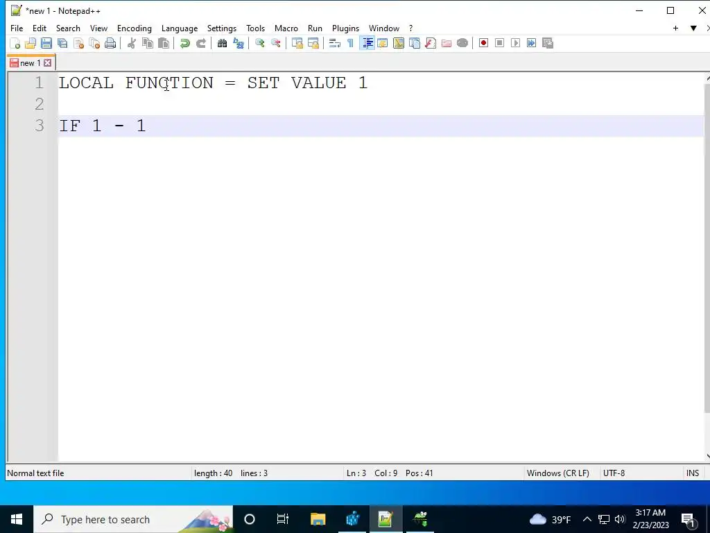Open the Plugins menu

pyautogui.click(x=345, y=28)
